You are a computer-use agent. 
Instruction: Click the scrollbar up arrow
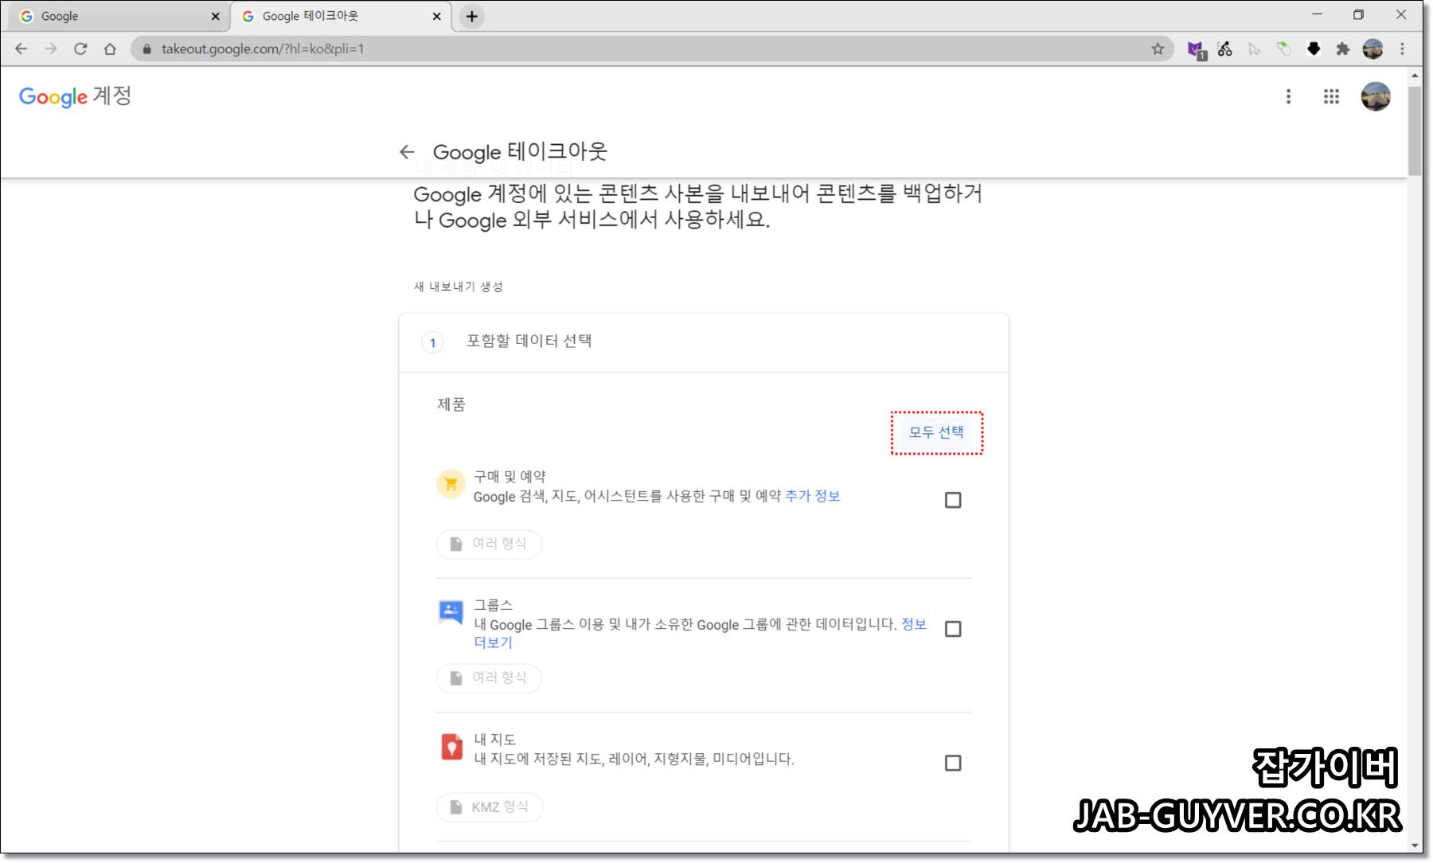1415,76
